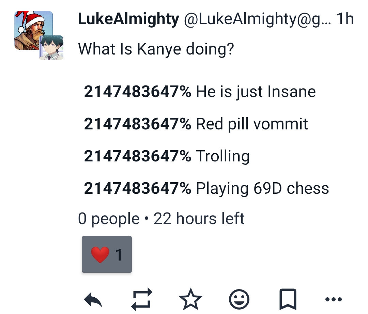Open the post via the 1h timestamp
Image resolution: width=368 pixels, height=314 pixels.
coord(345,19)
